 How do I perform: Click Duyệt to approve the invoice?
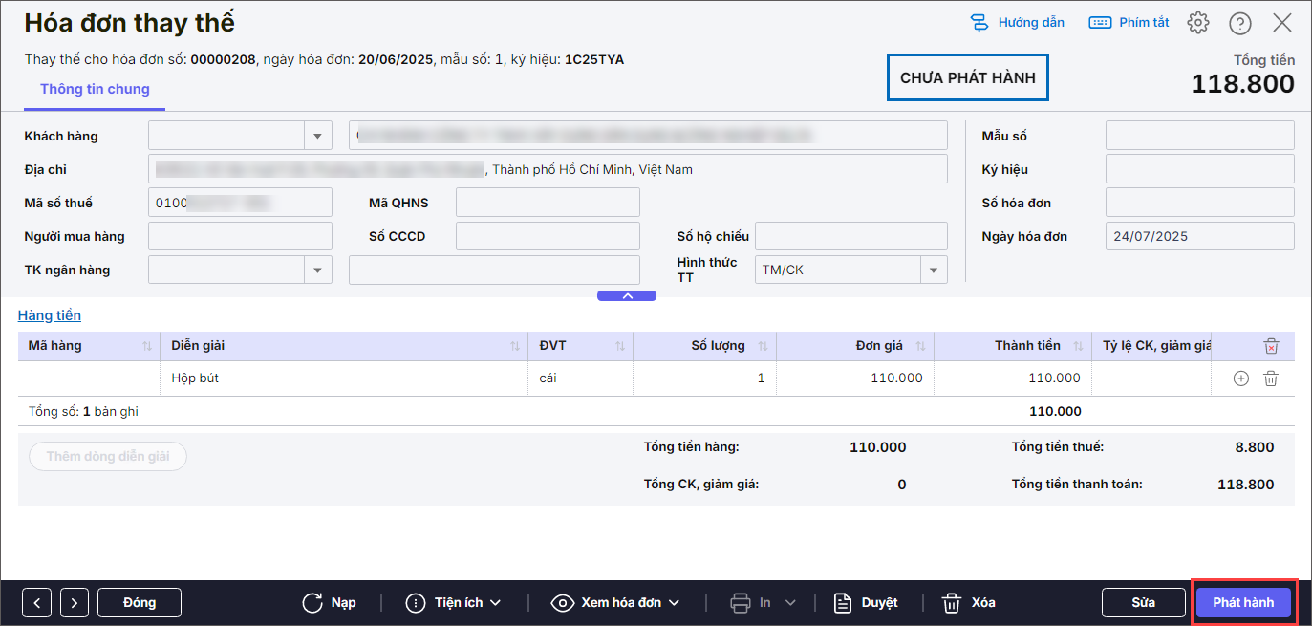tap(866, 603)
